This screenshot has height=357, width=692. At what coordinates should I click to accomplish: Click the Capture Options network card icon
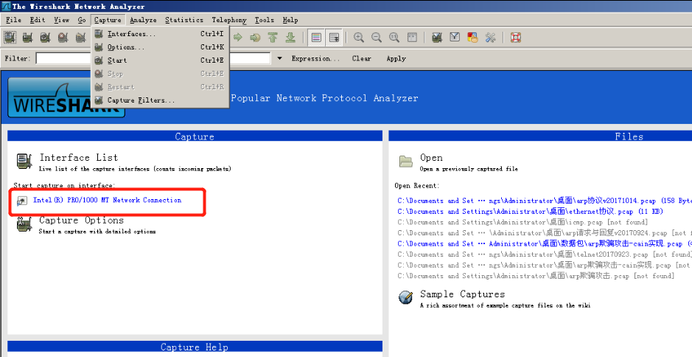[x=24, y=224]
